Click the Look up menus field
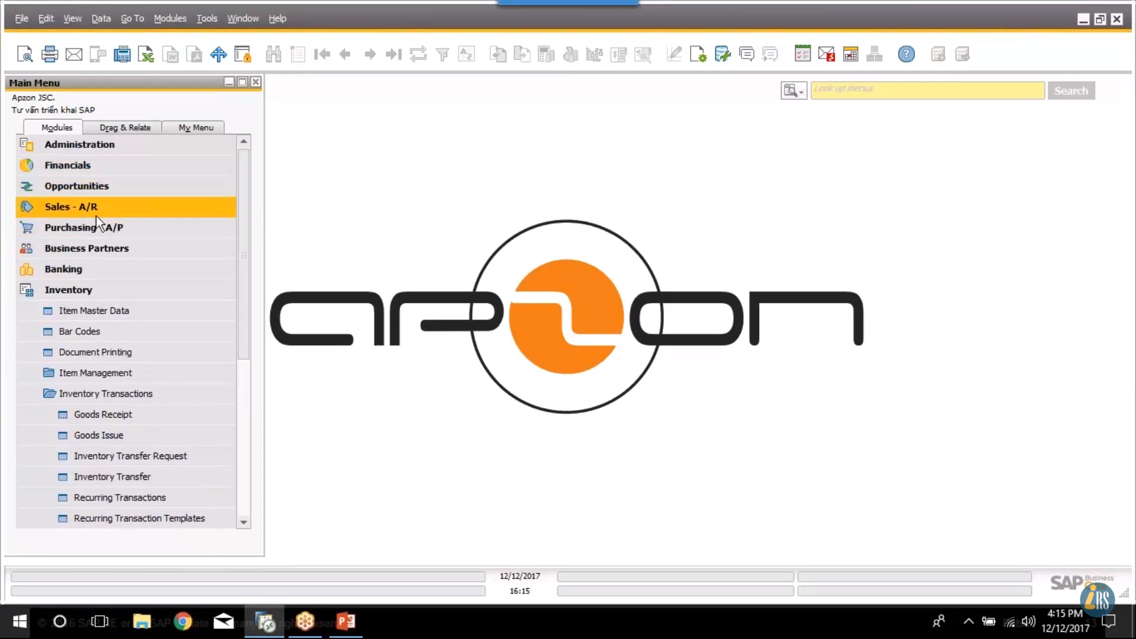The height and width of the screenshot is (639, 1136). click(x=927, y=90)
